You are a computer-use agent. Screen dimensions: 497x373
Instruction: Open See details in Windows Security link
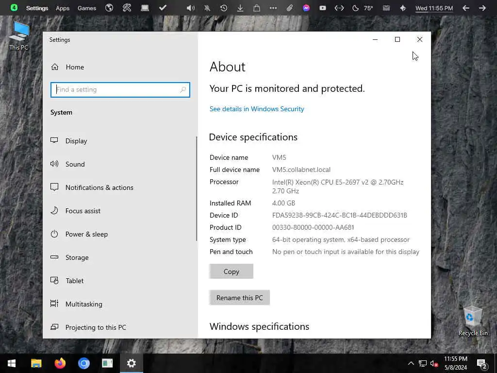pos(257,109)
